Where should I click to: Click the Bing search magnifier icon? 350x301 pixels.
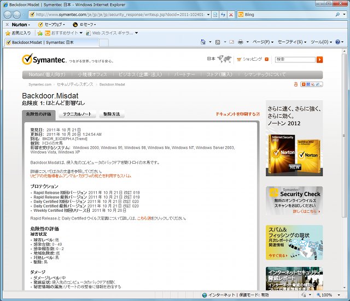pyautogui.click(x=338, y=15)
